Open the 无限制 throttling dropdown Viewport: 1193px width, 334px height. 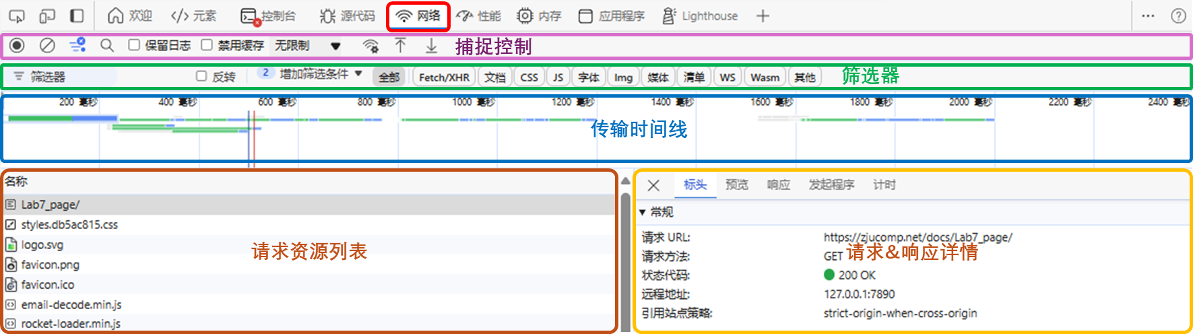tap(307, 45)
